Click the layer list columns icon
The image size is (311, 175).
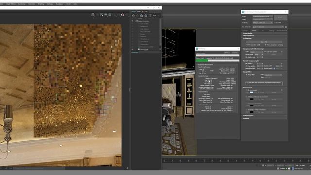click(150, 15)
